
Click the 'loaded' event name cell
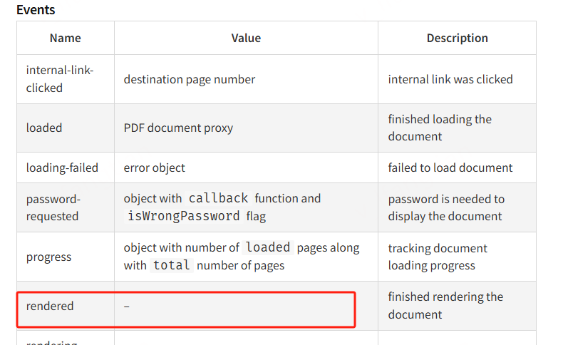point(66,128)
